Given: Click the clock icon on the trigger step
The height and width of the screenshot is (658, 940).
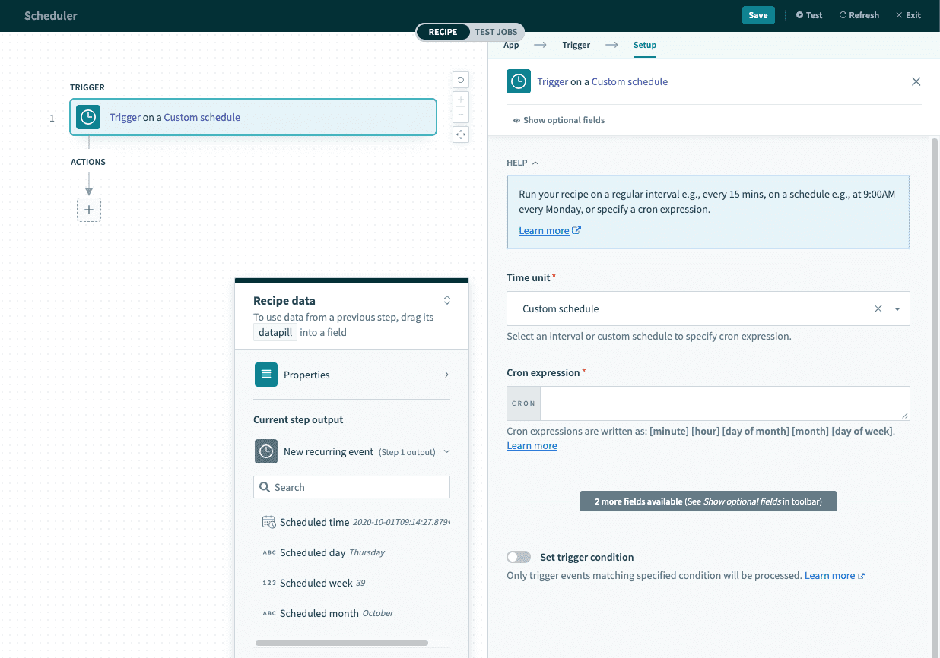Looking at the screenshot, I should tap(87, 117).
